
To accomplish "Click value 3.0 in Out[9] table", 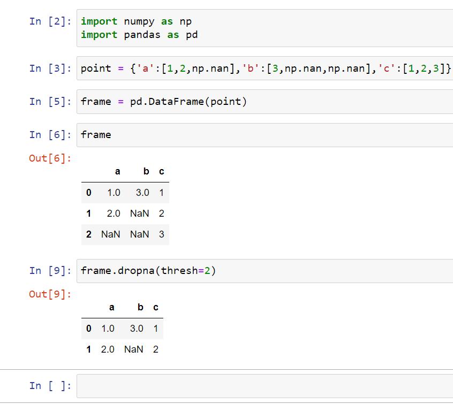I will [x=137, y=329].
